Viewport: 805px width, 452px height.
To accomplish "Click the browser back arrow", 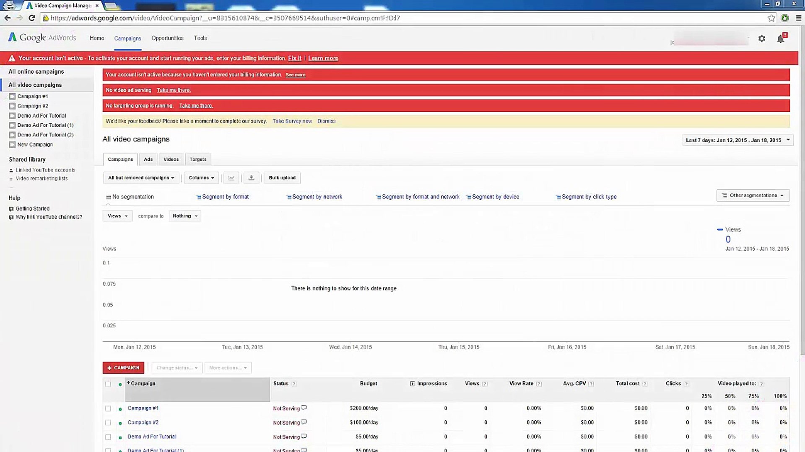I will point(7,18).
